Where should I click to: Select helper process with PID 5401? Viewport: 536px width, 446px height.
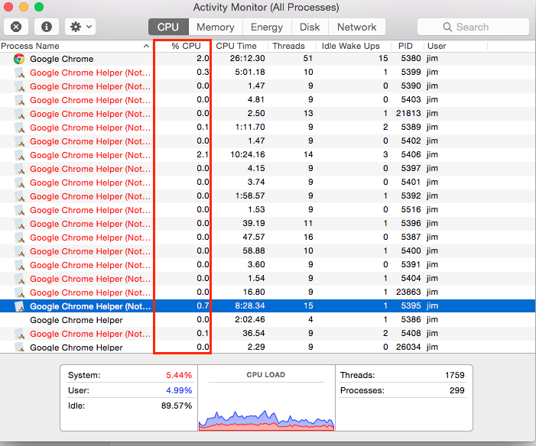(x=268, y=183)
